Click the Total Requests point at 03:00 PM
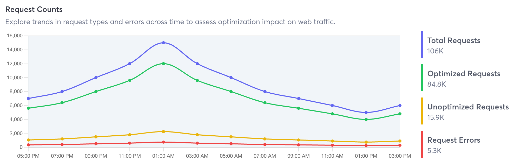This screenshot has width=514, height=167. [400, 106]
